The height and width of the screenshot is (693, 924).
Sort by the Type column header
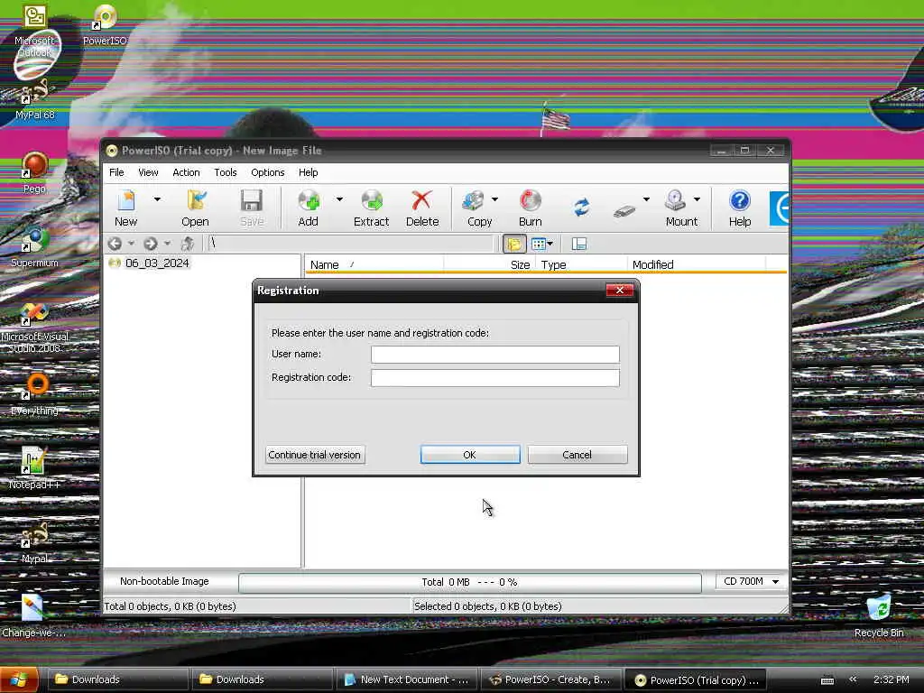pos(581,264)
